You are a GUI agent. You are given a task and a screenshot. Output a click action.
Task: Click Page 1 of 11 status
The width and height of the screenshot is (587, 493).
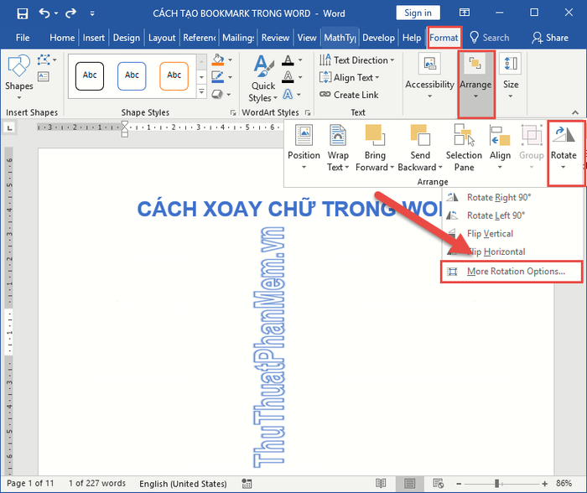(30, 483)
